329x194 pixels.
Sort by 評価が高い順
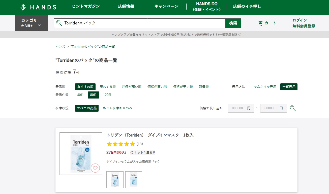click(132, 87)
